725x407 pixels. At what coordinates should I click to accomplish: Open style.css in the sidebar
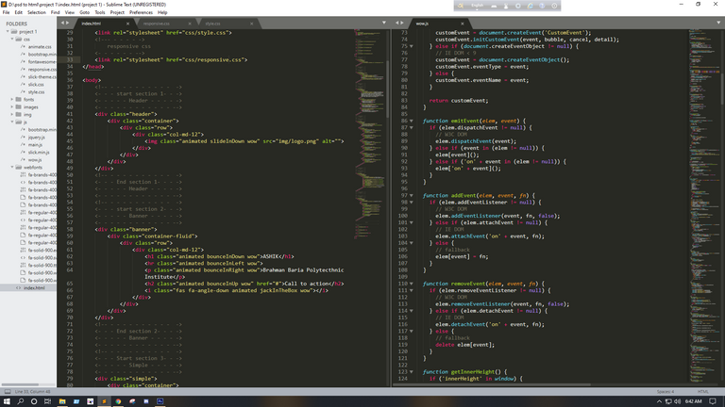[x=36, y=91]
